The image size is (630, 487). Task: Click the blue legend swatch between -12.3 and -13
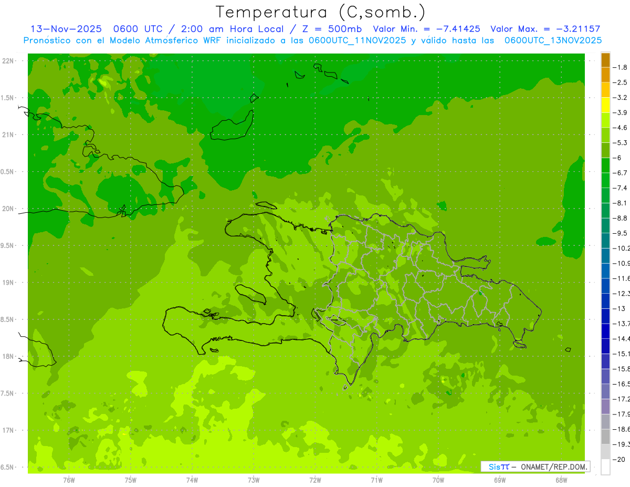click(x=605, y=301)
